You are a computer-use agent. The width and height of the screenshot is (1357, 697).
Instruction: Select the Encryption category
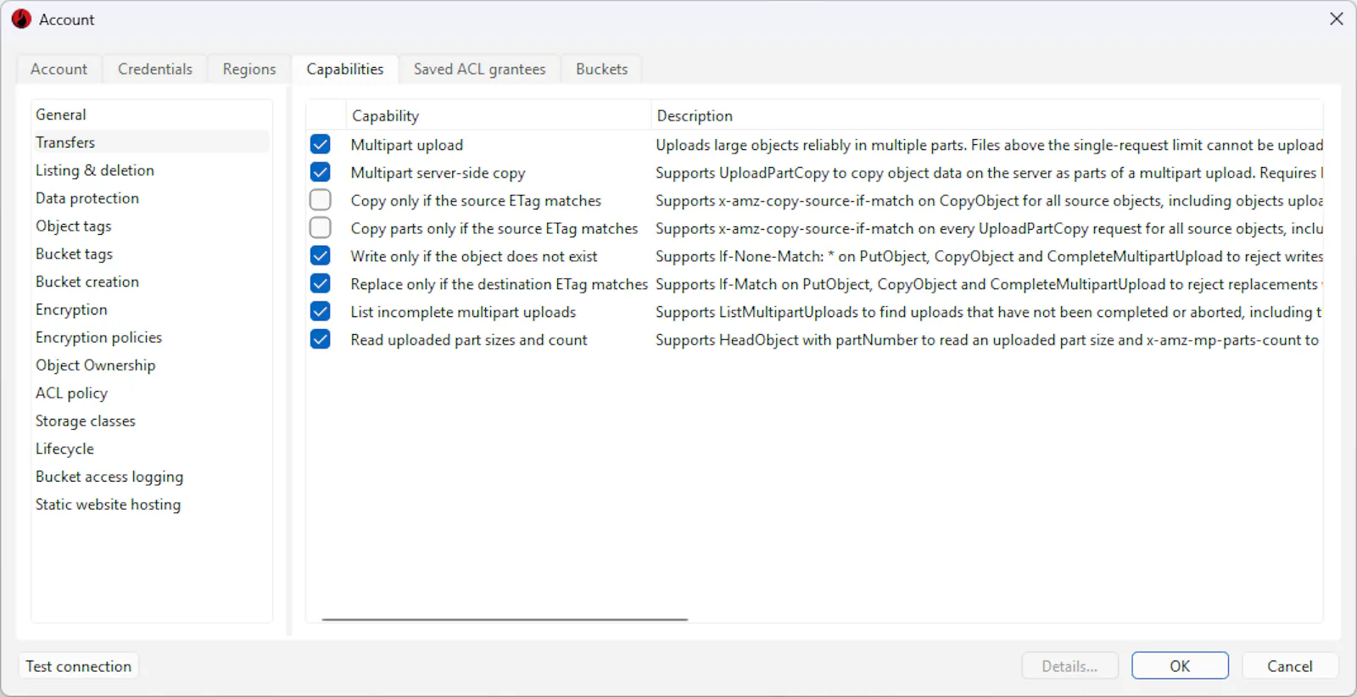(x=151, y=309)
